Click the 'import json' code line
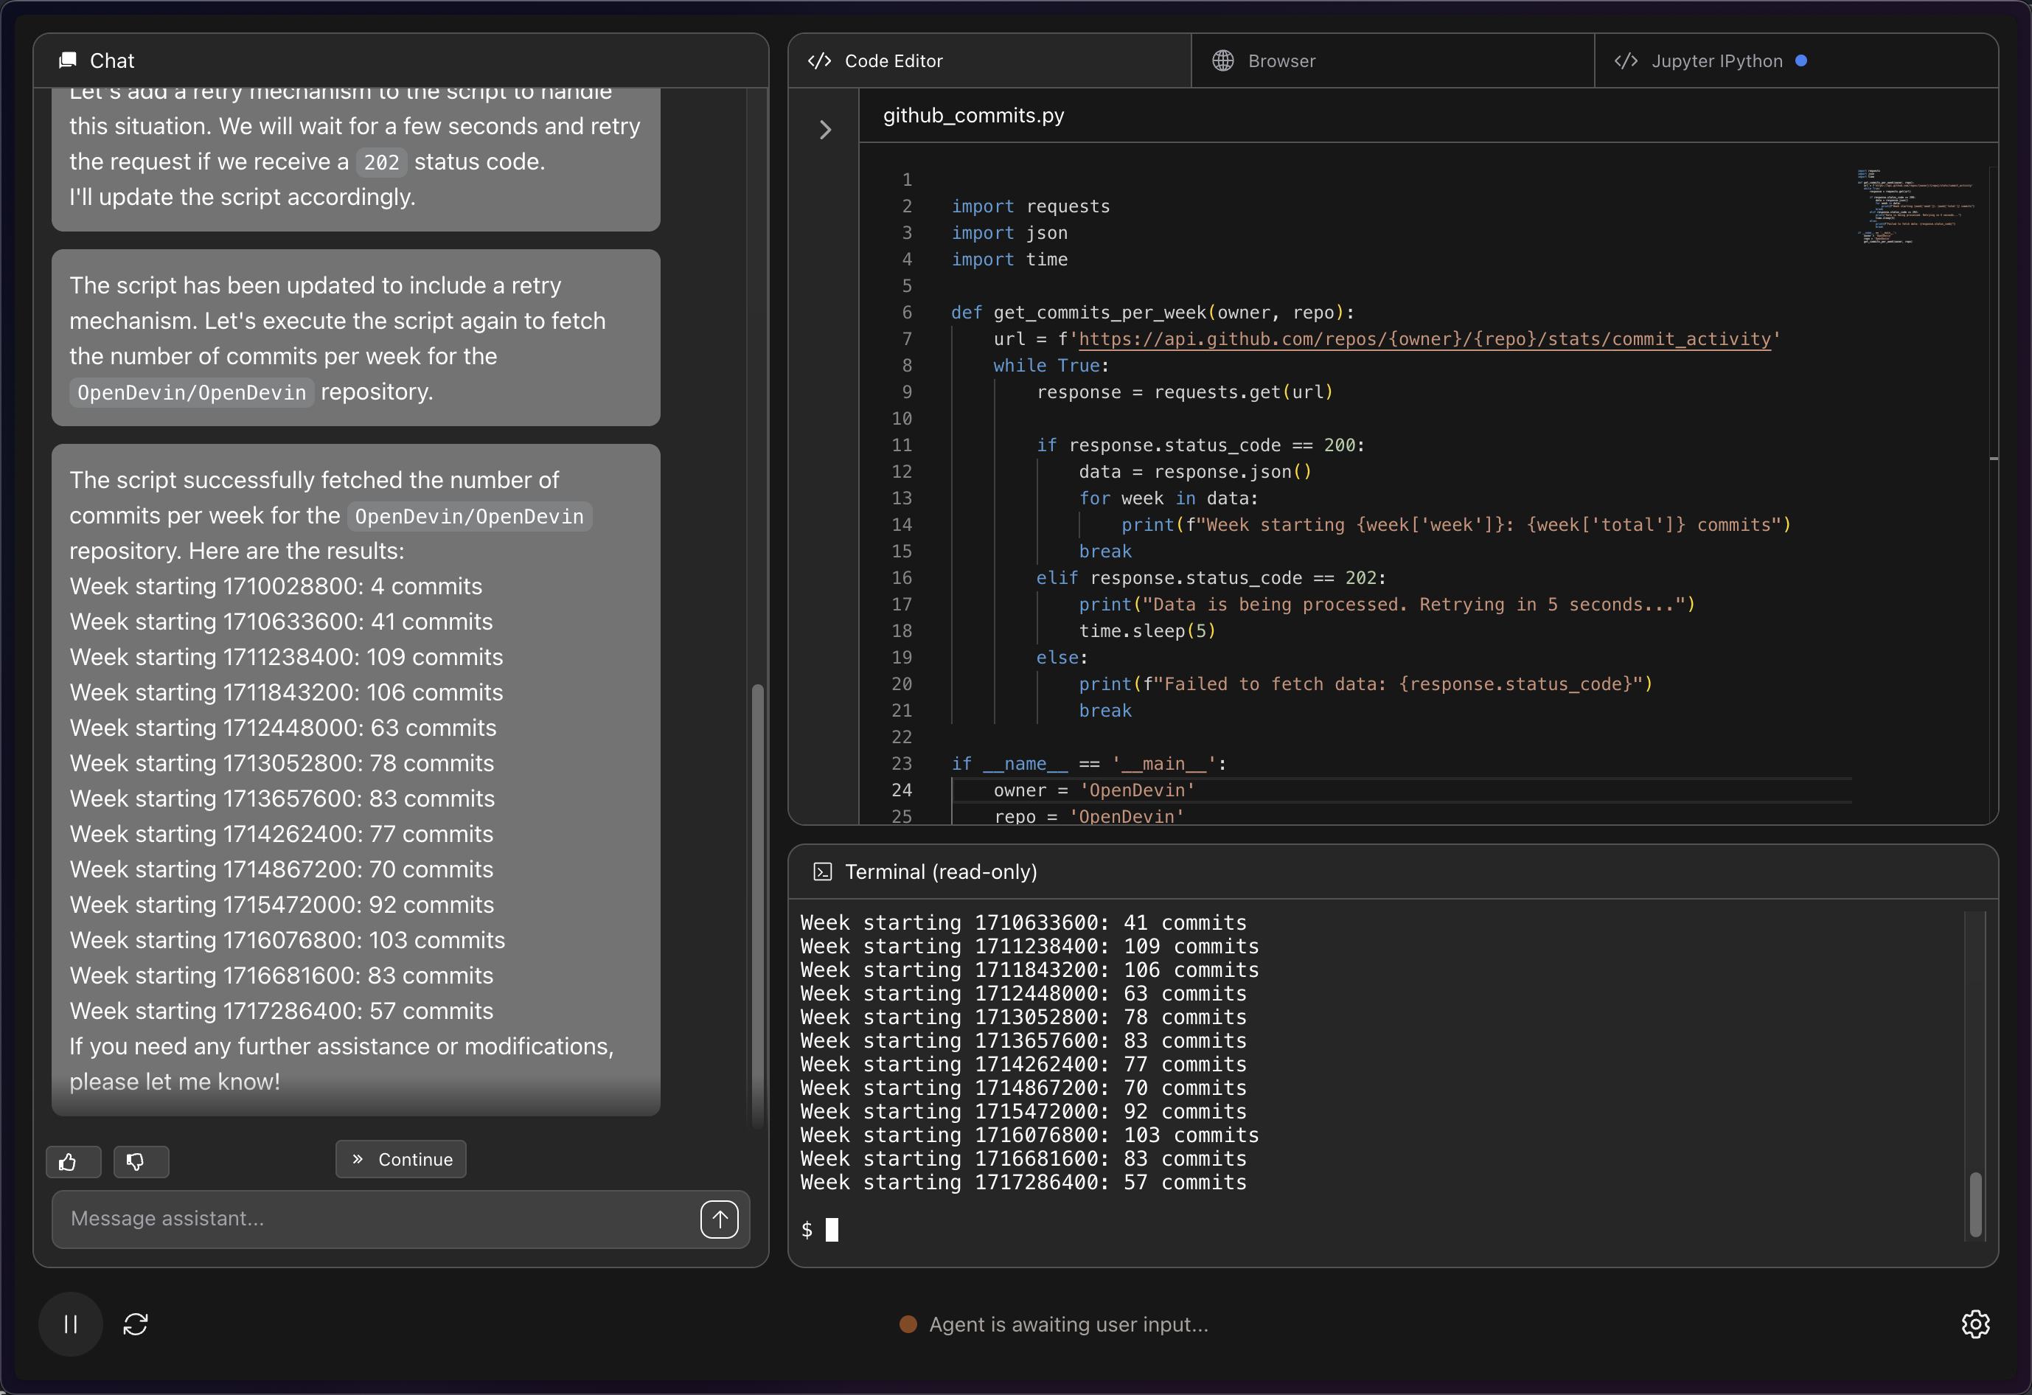The image size is (2032, 1395). [1010, 234]
